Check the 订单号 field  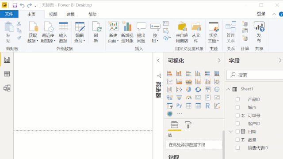coord(238,116)
